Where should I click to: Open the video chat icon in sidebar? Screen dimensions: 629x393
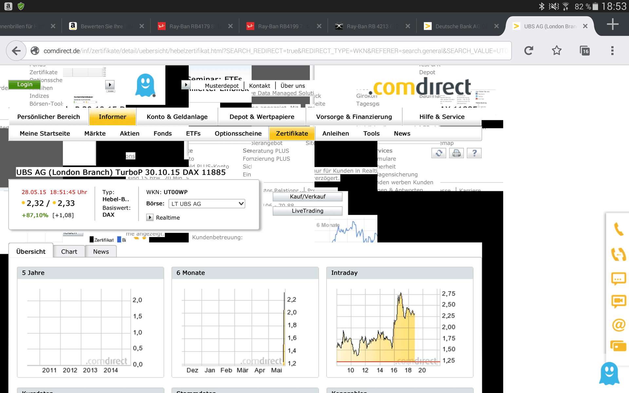point(619,301)
